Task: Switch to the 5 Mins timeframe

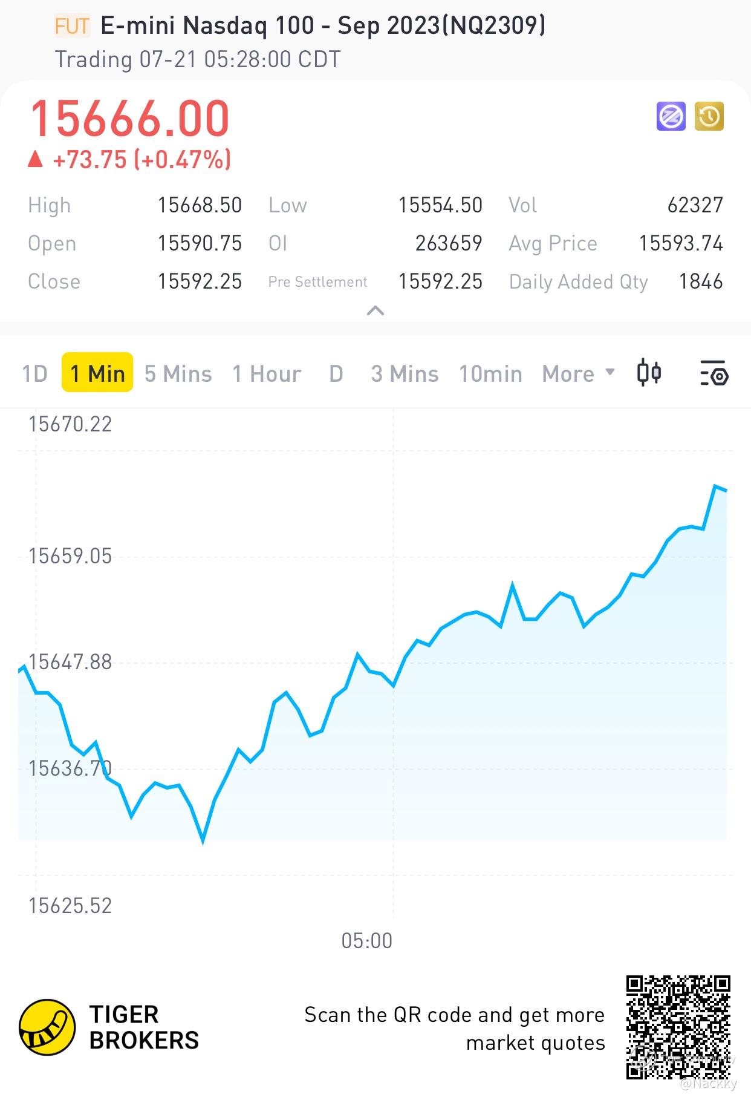Action: 178,374
